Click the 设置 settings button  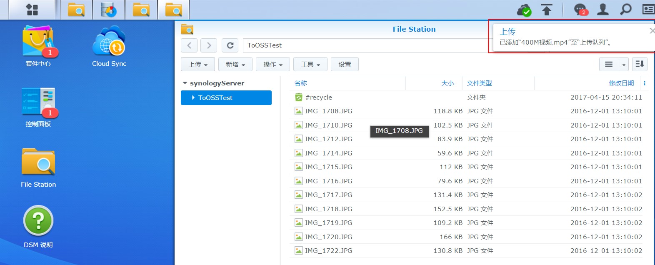pos(345,64)
